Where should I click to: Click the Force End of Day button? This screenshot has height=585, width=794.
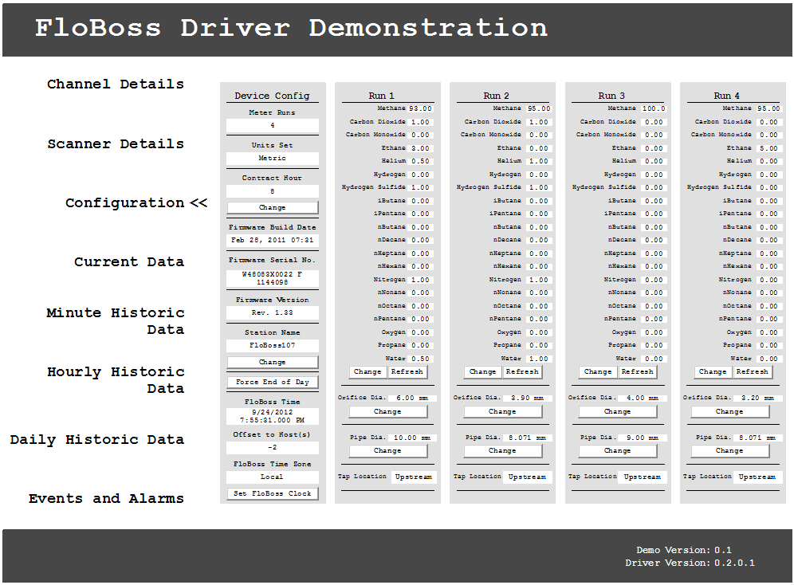click(273, 382)
